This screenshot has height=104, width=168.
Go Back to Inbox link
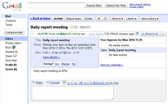tap(40, 18)
